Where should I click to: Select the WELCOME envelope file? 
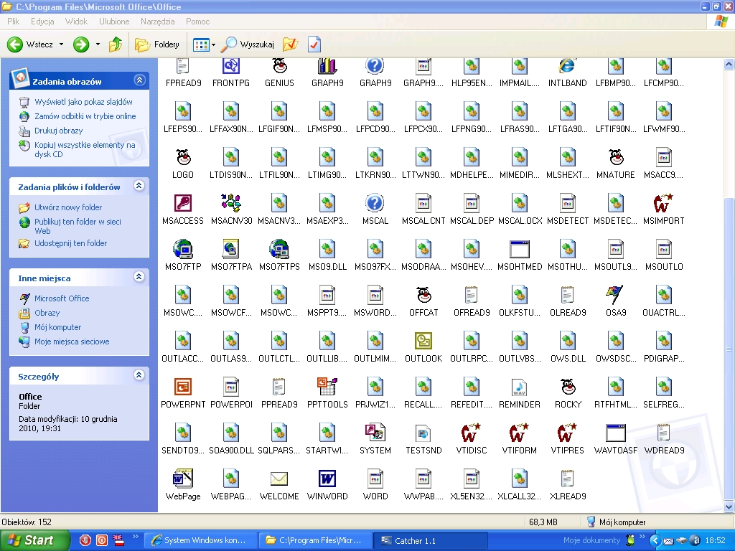click(279, 479)
